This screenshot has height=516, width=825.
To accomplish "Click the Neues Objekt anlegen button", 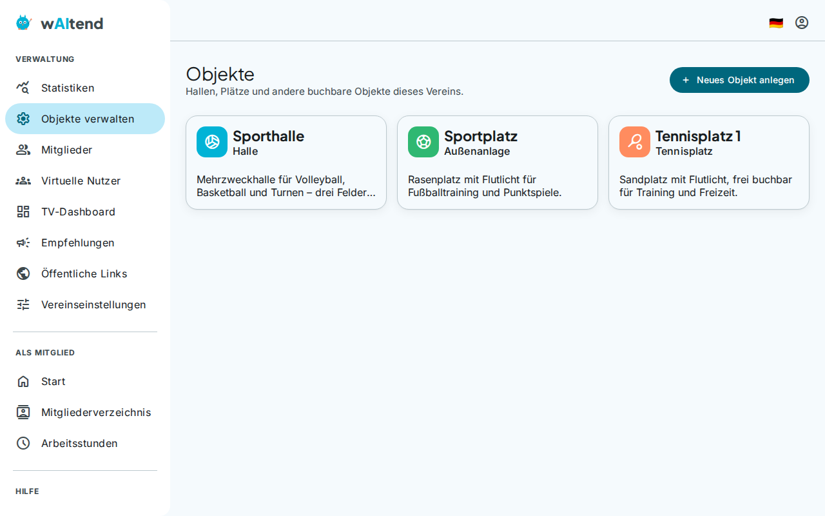I will click(x=739, y=80).
